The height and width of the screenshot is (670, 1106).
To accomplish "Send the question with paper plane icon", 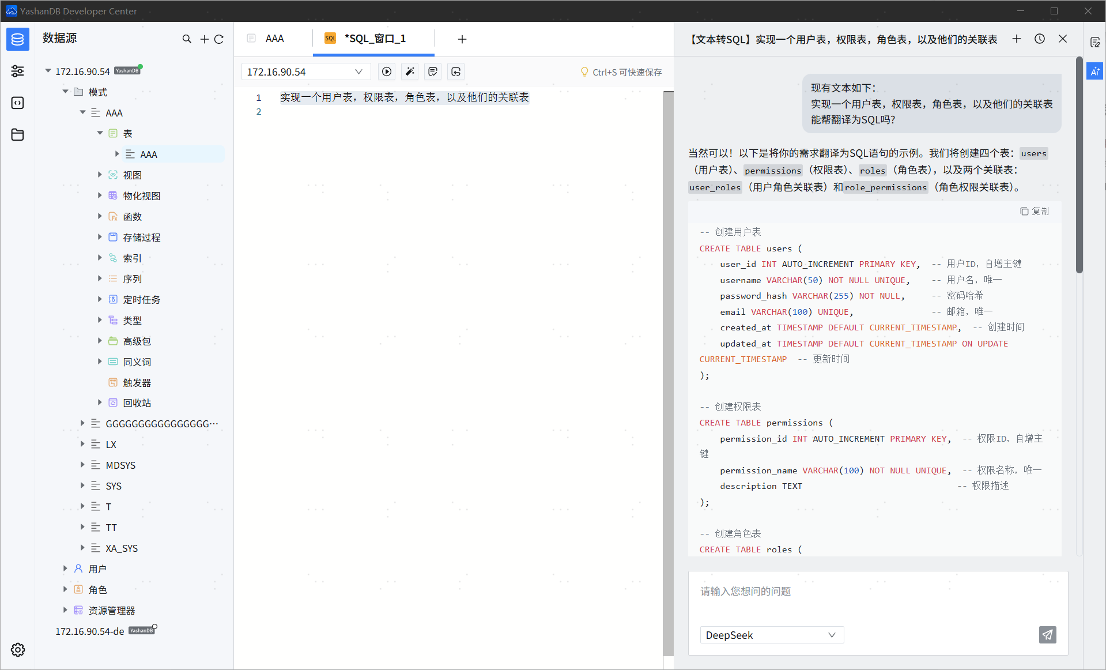I will click(1047, 635).
